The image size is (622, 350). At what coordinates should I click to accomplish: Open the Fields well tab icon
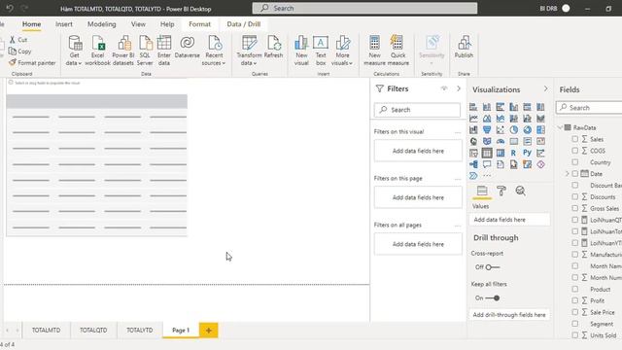tap(482, 191)
